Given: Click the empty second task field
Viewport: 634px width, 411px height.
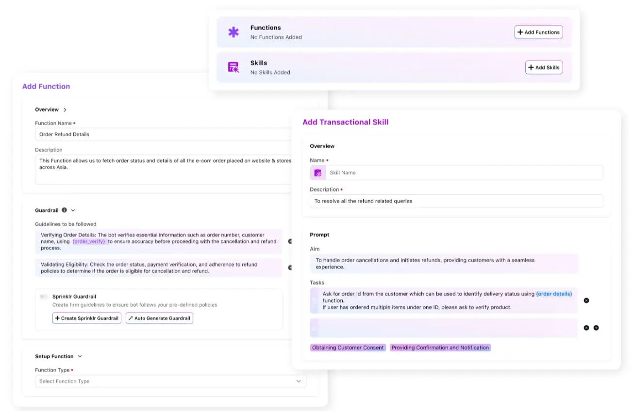Looking at the screenshot, I should [x=444, y=328].
